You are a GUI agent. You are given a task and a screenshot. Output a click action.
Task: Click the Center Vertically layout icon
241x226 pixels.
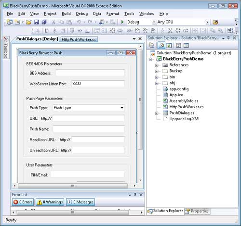203,30
